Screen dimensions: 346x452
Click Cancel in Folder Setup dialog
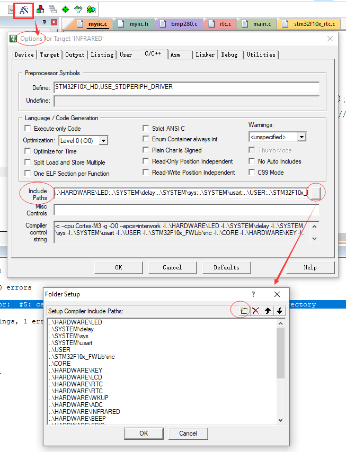[x=188, y=433]
